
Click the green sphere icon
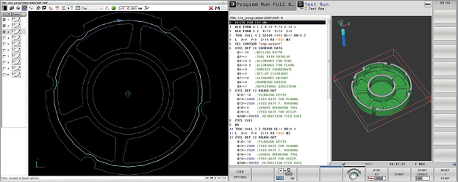coord(113,8)
